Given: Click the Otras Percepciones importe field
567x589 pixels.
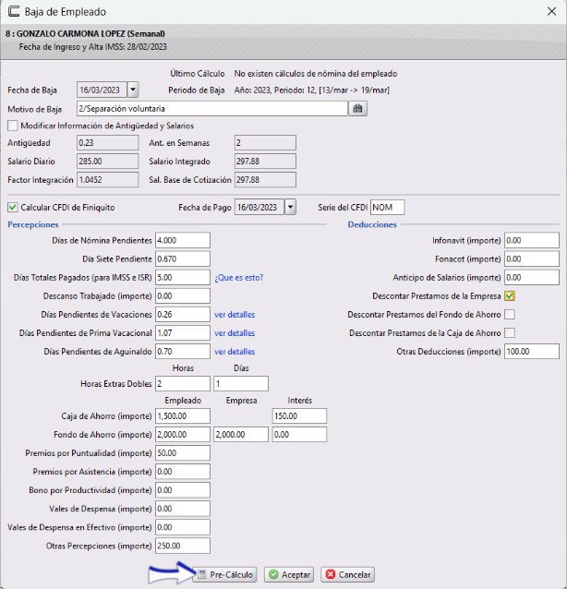Looking at the screenshot, I should click(183, 546).
